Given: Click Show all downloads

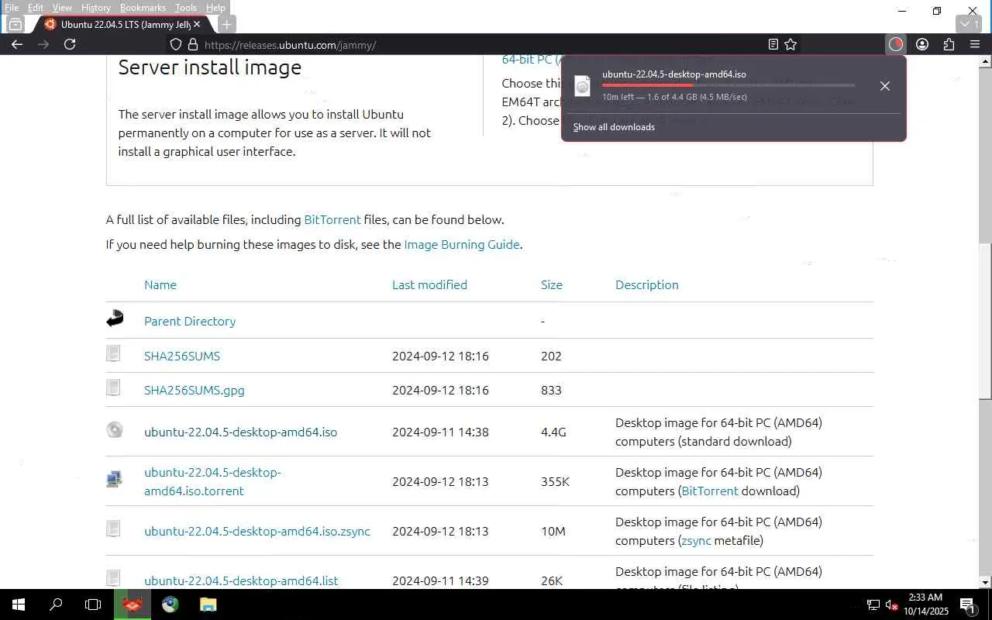Looking at the screenshot, I should coord(614,127).
